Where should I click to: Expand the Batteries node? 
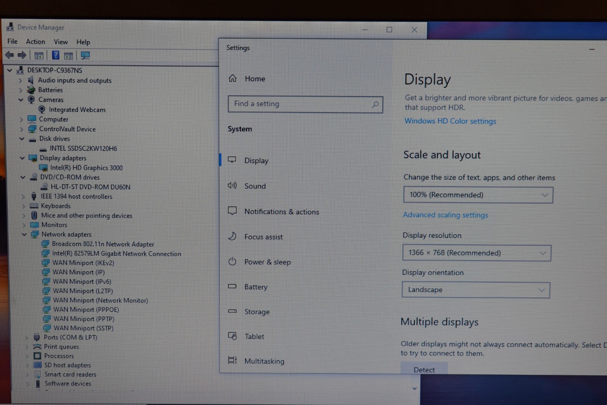pos(20,90)
